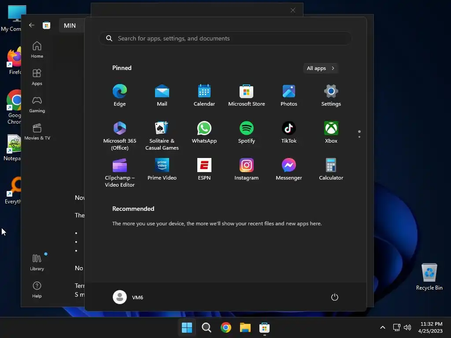Open Microsoft Store pinned app
Screen dimensions: 451x338
coord(247,96)
